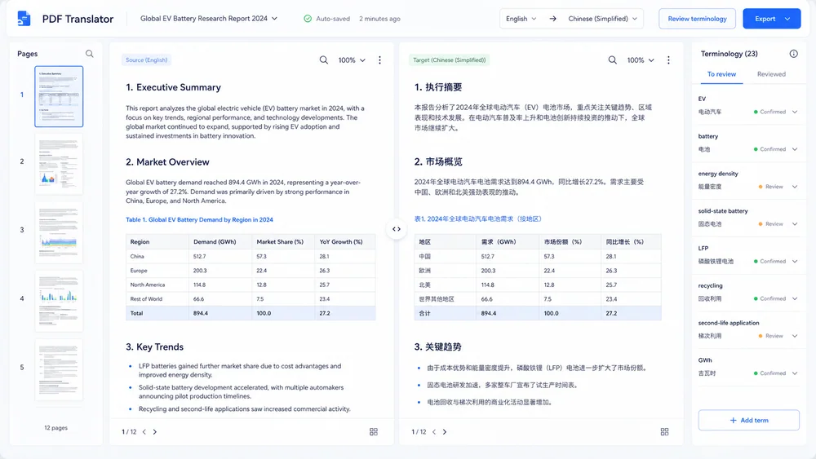Screen dimensions: 816x459
Task: Search pages using the Pages panel magnifier
Action: coord(90,54)
